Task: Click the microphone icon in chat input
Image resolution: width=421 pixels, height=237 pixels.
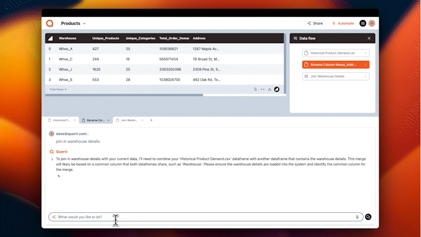Action: click(x=357, y=217)
